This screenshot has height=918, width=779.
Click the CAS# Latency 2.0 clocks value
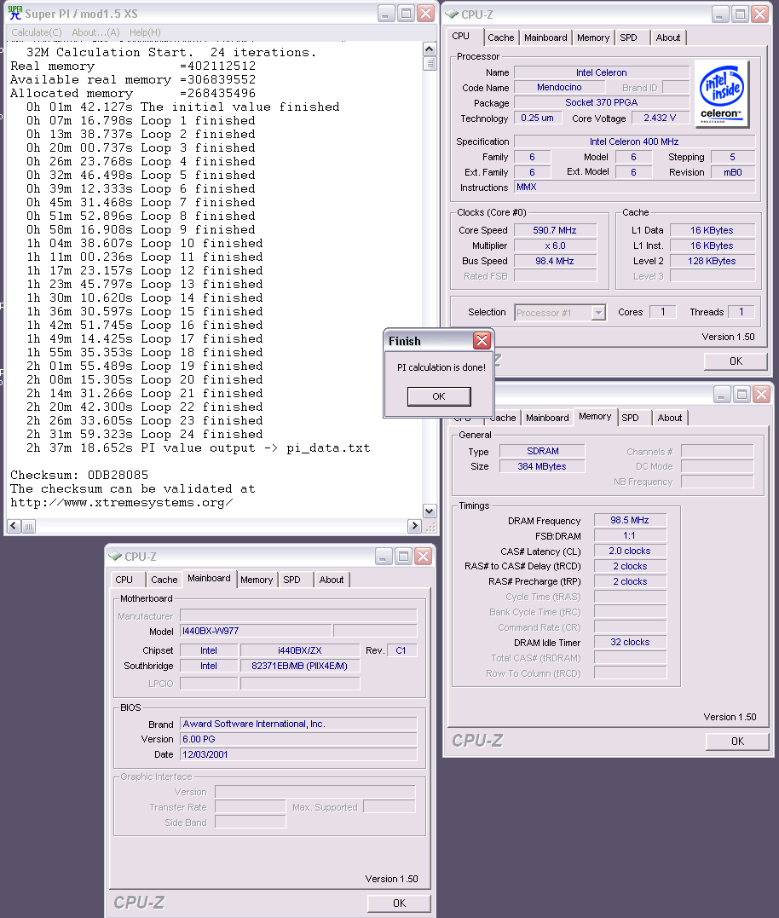point(630,551)
